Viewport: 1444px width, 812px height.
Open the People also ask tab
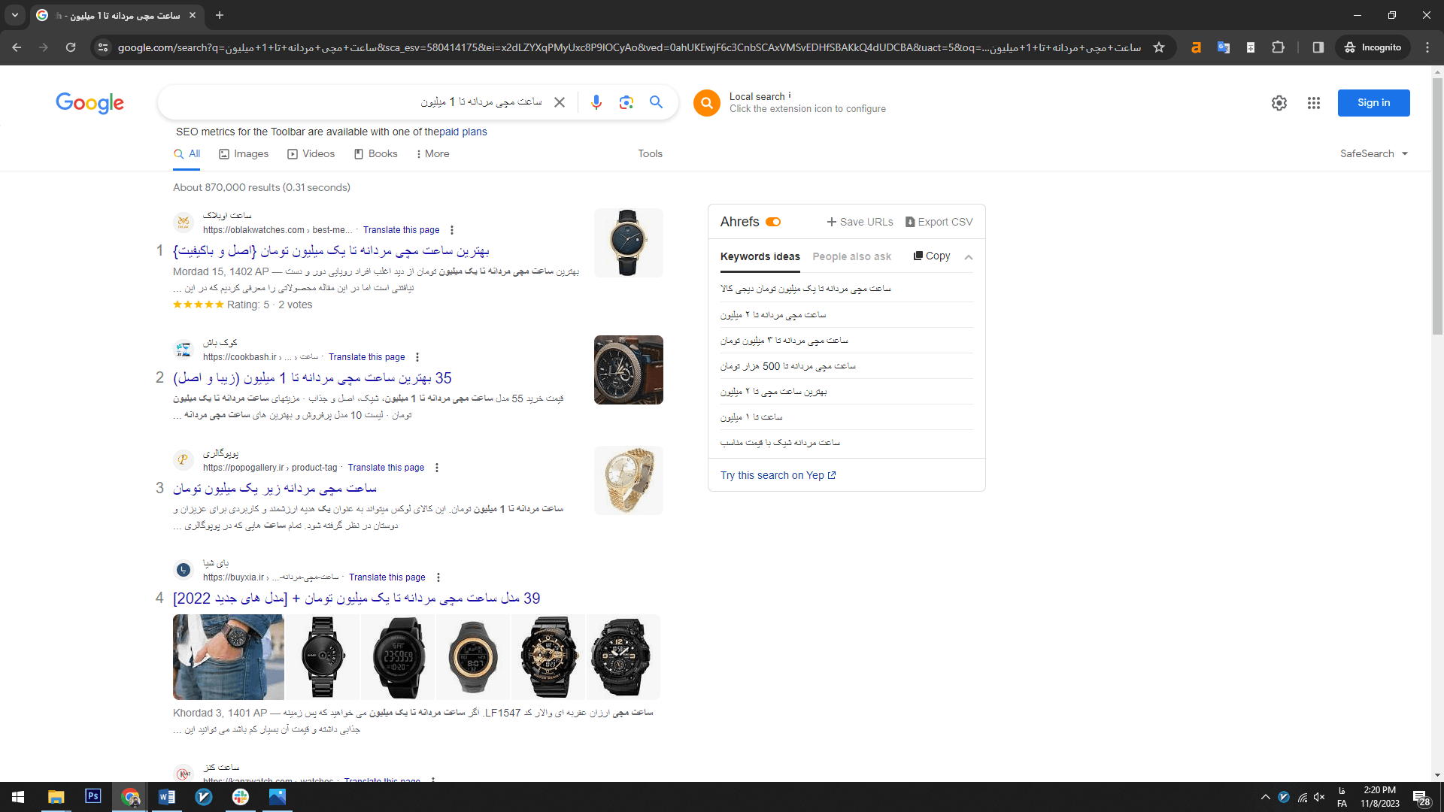pos(851,256)
